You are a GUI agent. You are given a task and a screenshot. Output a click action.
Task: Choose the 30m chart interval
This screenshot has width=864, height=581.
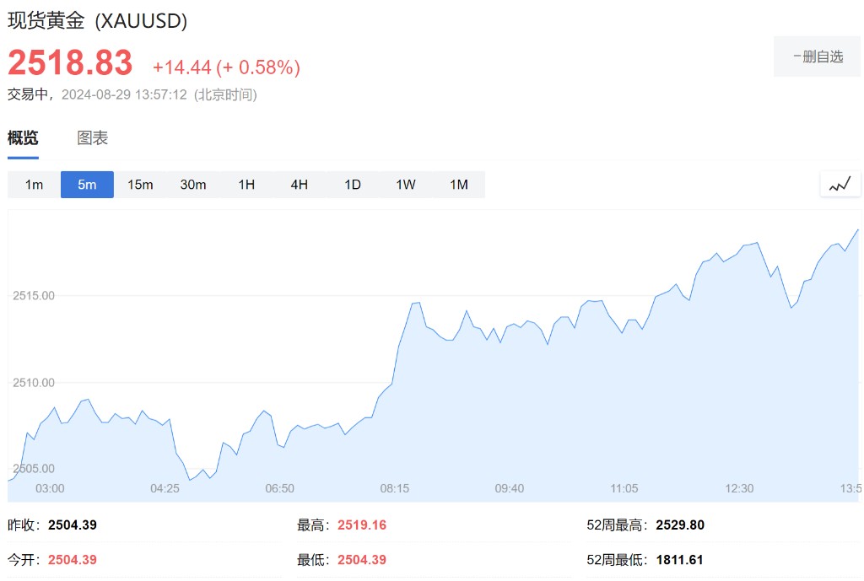[x=193, y=185]
